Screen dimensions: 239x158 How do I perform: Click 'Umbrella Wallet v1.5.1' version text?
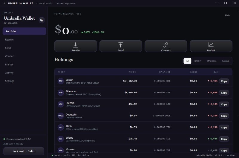(209, 155)
